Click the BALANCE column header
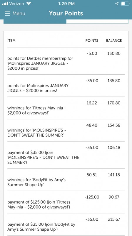The image size is (132, 236). [x=114, y=41]
